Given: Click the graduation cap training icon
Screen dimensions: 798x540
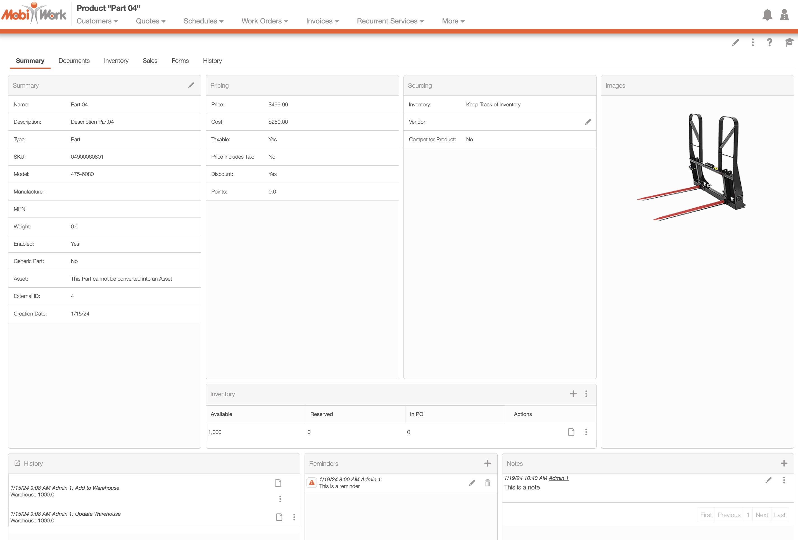Looking at the screenshot, I should pyautogui.click(x=789, y=42).
